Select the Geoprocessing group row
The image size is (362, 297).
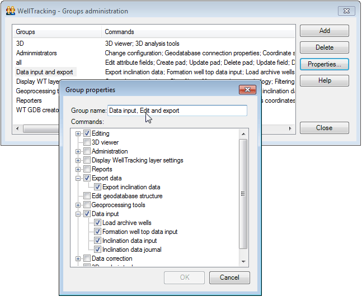tap(36, 91)
